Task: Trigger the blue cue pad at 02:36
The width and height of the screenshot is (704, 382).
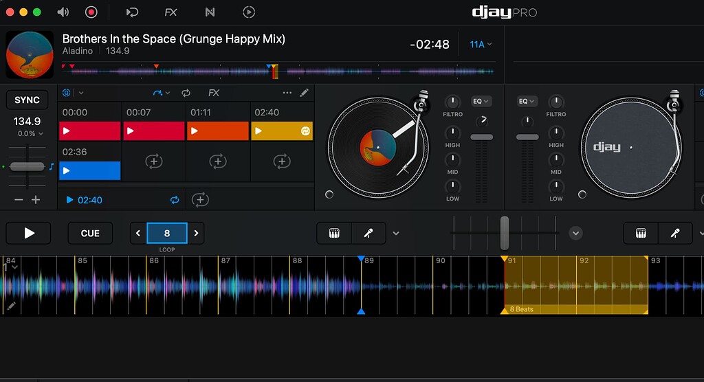Action: (90, 170)
